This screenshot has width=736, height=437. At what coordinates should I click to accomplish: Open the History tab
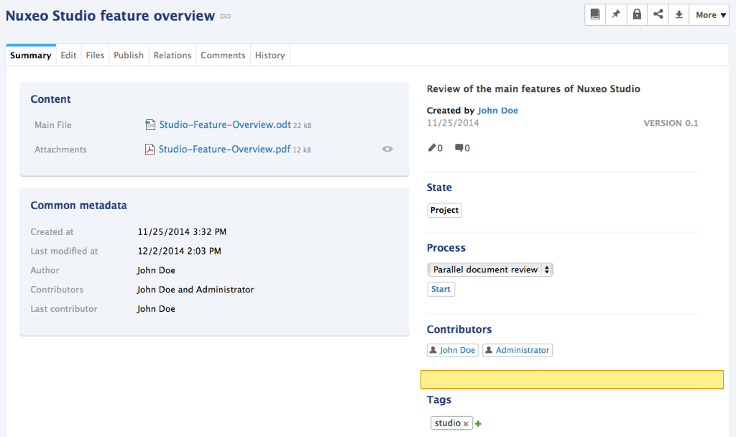click(270, 55)
